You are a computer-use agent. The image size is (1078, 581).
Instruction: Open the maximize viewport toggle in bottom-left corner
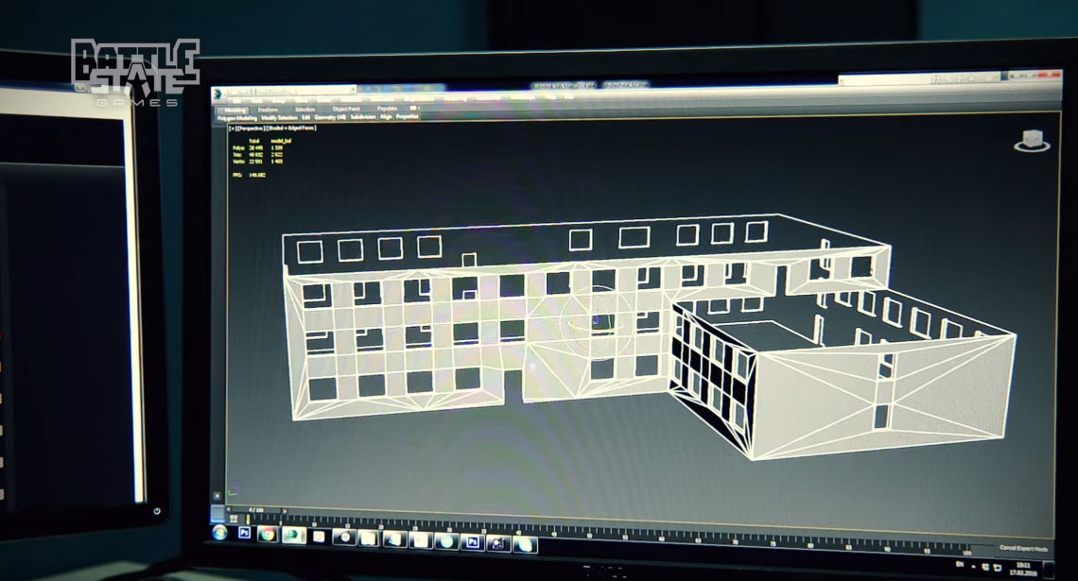tap(218, 512)
